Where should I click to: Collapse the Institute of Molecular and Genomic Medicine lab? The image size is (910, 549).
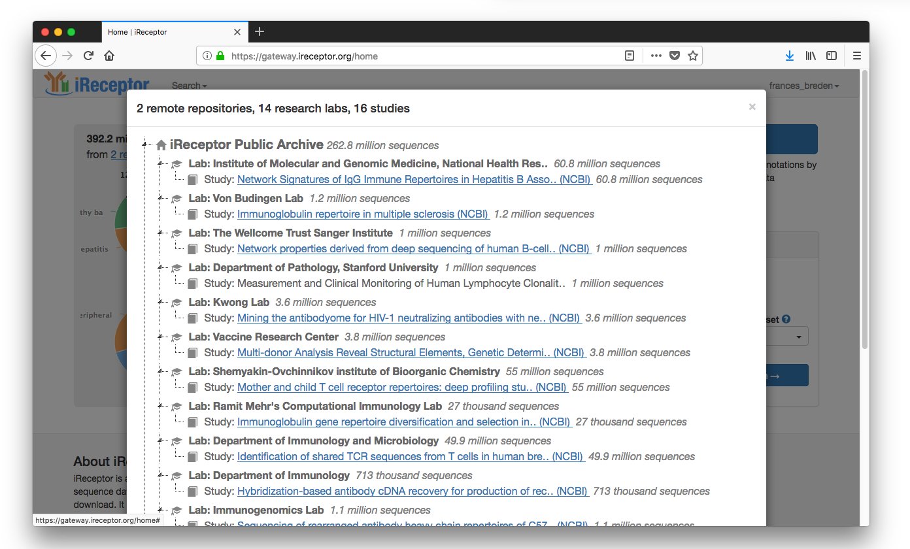click(160, 162)
